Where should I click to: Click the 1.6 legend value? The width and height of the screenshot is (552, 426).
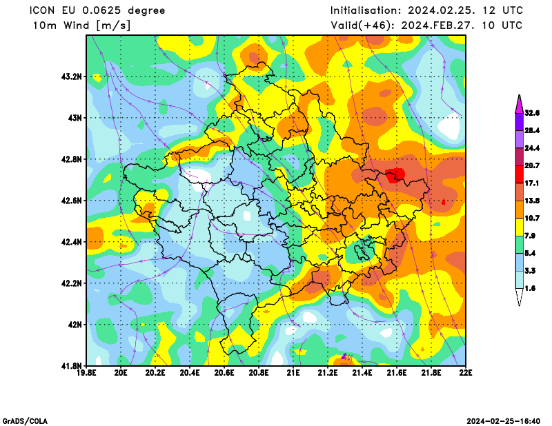(530, 288)
